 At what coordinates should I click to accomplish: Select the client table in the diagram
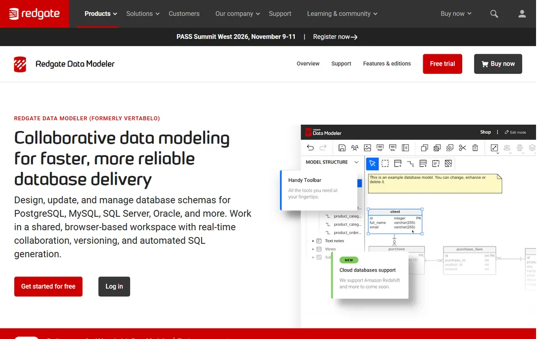pos(395,222)
